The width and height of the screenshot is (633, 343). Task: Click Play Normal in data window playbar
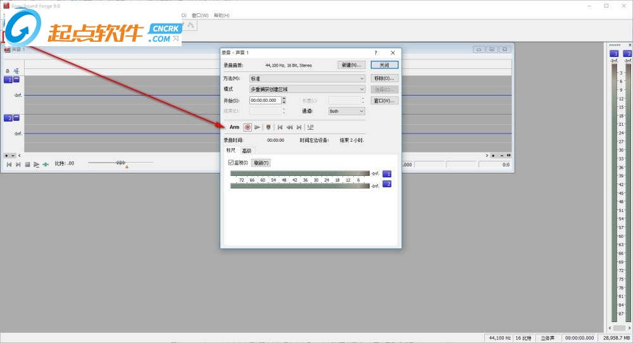click(36, 165)
